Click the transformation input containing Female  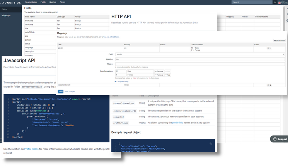point(140,75)
